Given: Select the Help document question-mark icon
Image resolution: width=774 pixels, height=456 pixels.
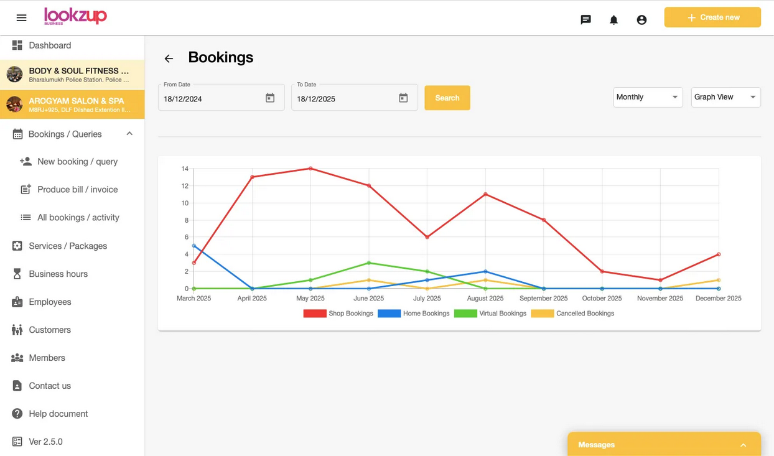Looking at the screenshot, I should pyautogui.click(x=17, y=414).
